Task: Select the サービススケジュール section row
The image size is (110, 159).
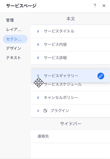Action: (70, 87)
